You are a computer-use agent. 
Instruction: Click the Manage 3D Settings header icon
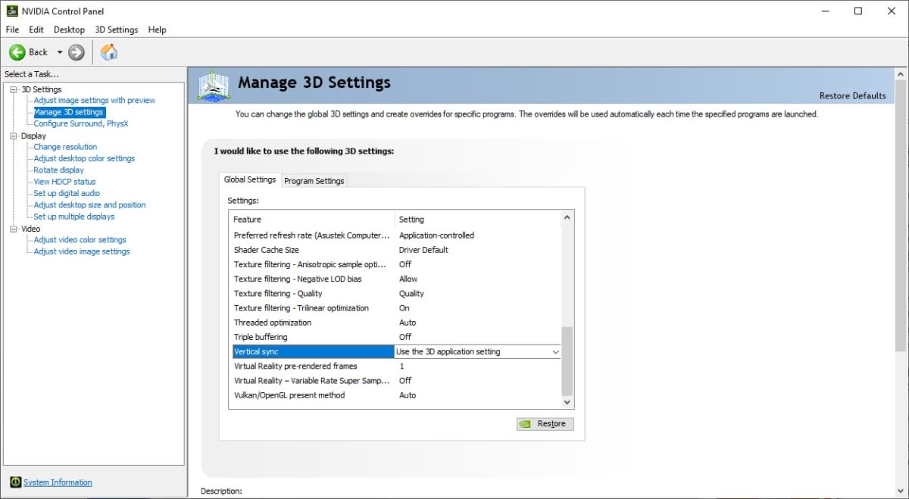tap(214, 86)
